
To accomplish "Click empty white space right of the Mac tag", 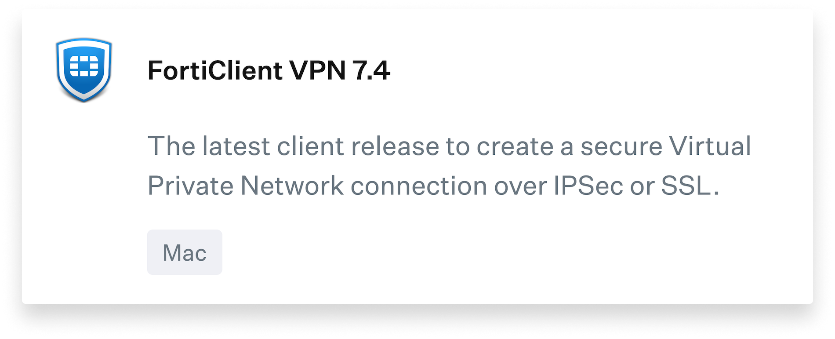I will [x=483, y=252].
